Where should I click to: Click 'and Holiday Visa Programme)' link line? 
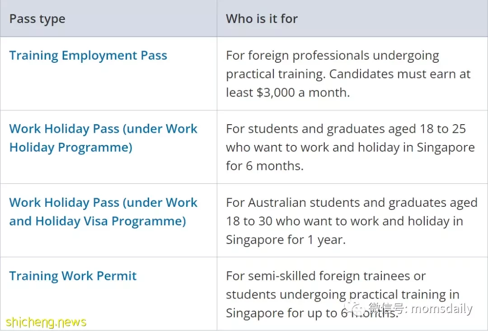98,221
